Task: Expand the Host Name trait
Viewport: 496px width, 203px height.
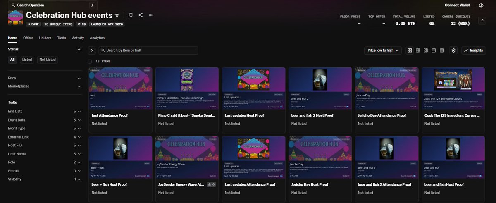Action: pyautogui.click(x=45, y=154)
